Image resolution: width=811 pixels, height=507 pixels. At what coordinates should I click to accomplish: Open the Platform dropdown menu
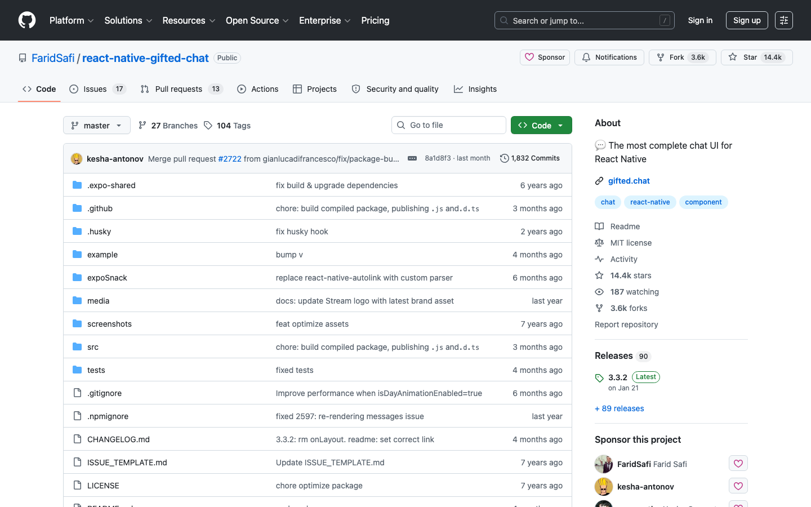72,20
